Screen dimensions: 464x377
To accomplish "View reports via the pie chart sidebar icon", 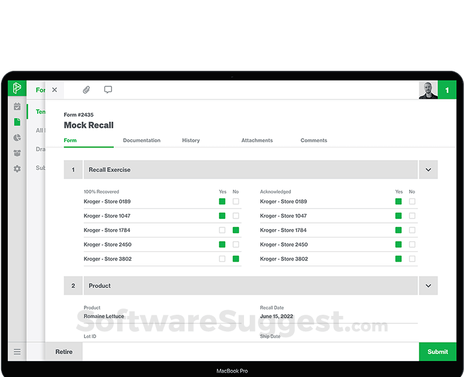I will point(17,137).
